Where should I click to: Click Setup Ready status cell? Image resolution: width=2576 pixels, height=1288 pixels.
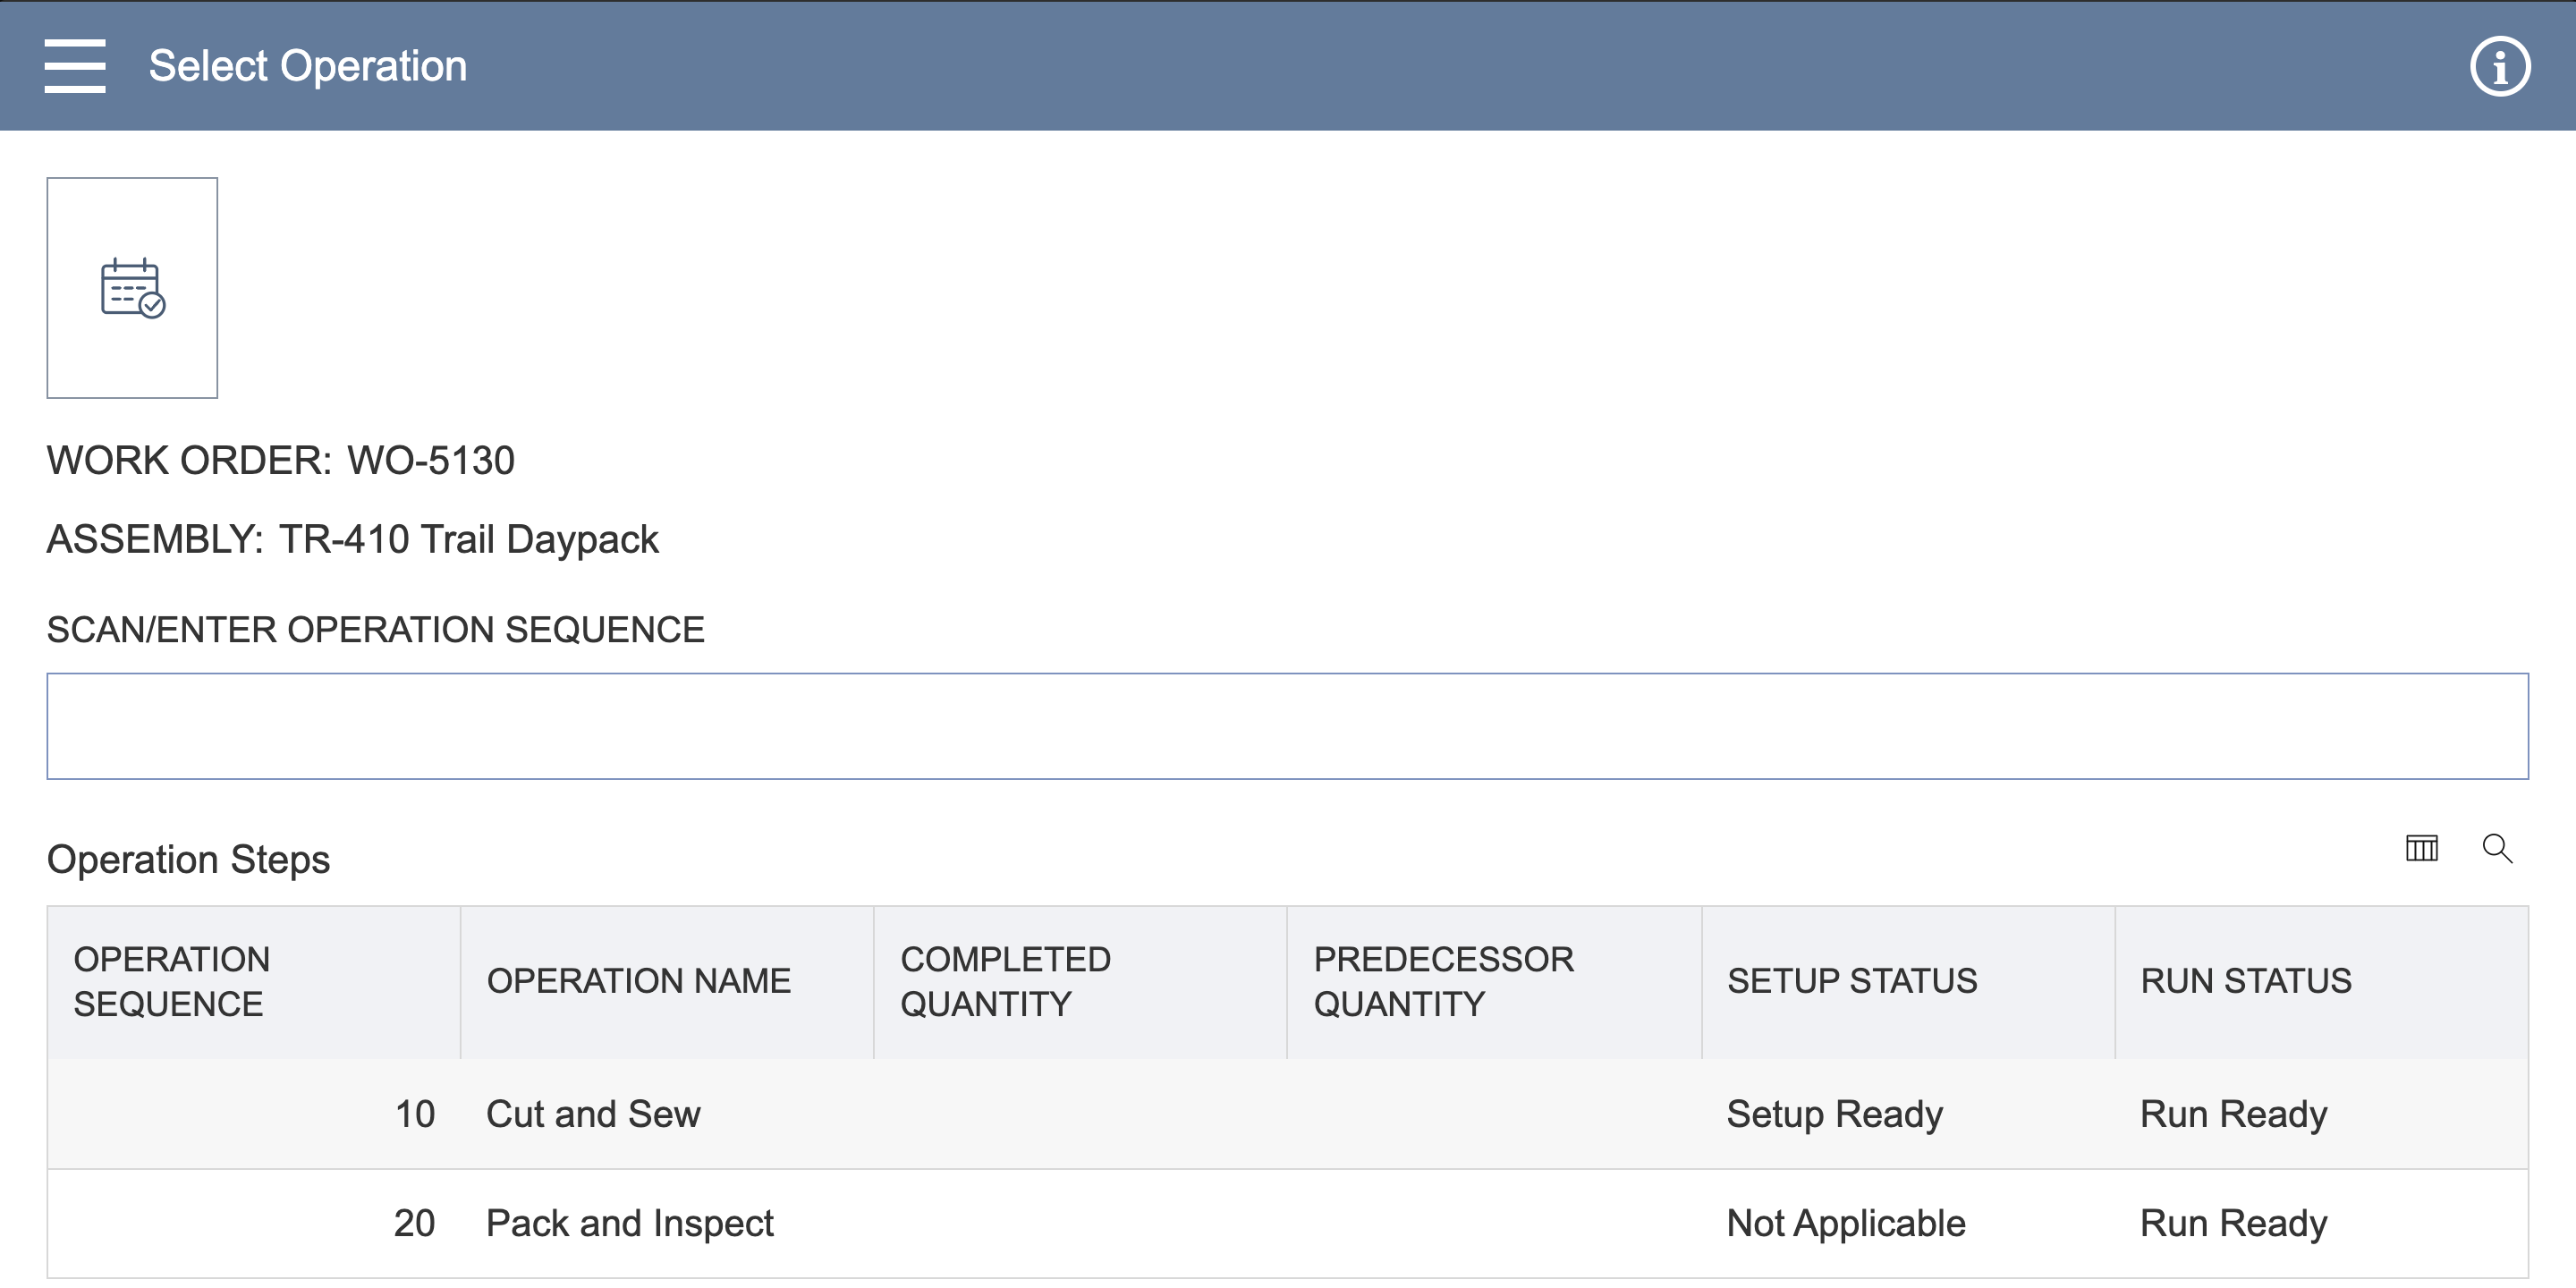[1835, 1114]
